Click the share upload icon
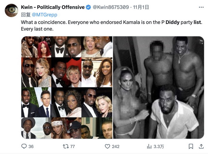This screenshot has width=208, height=154. (x=200, y=146)
